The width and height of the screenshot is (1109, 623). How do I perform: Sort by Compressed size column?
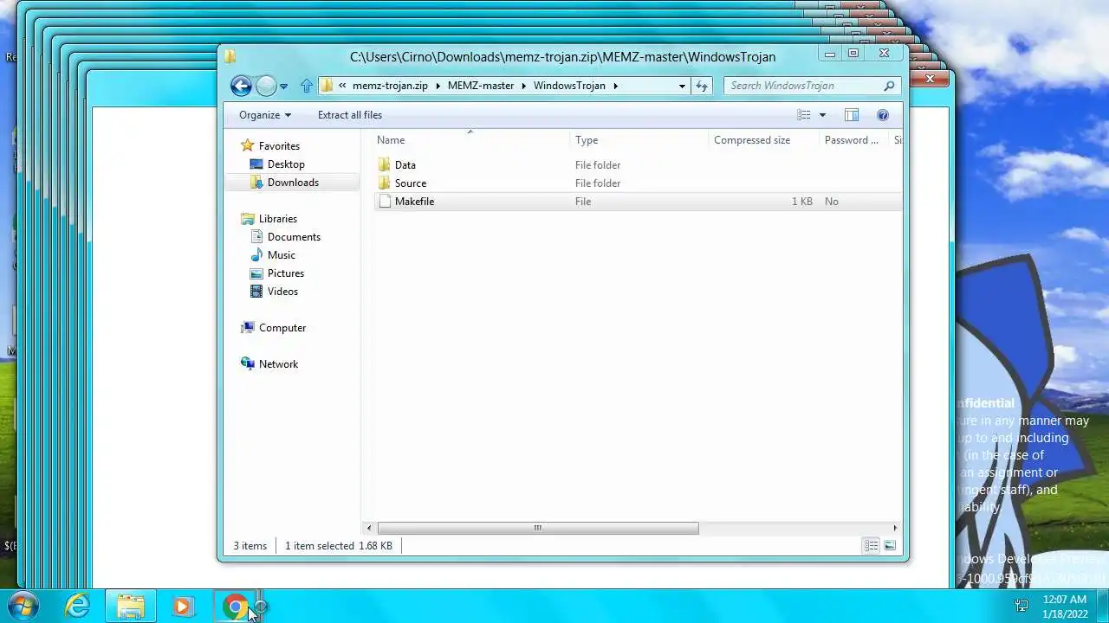(752, 140)
